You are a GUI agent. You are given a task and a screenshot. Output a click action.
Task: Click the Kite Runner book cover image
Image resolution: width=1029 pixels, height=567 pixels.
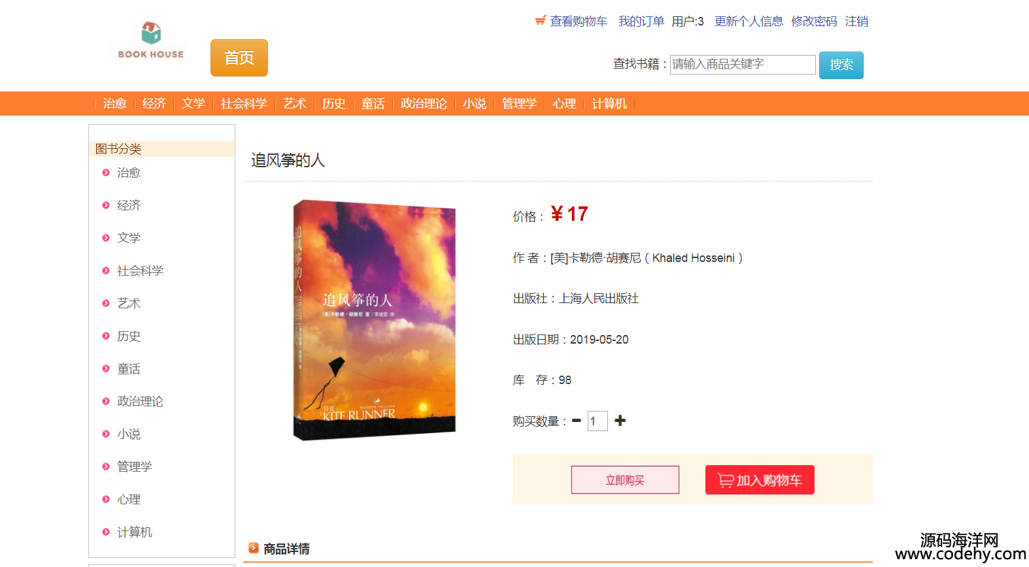click(375, 320)
